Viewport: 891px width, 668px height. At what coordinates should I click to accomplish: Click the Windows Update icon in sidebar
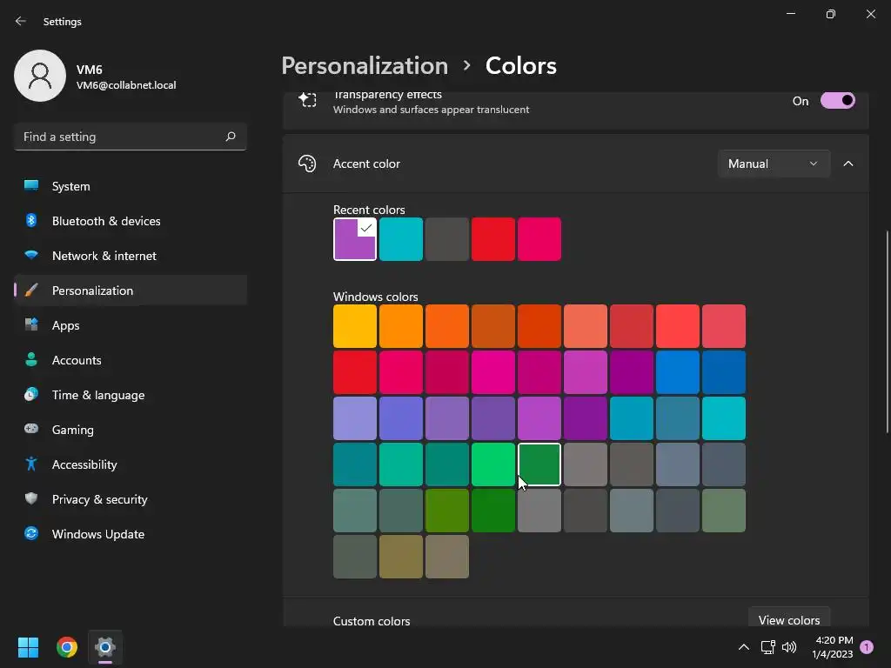coord(31,534)
